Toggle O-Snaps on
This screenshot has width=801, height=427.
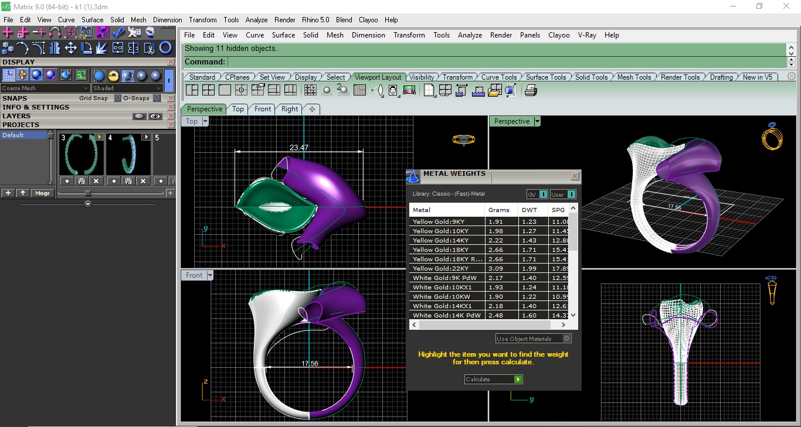tap(157, 98)
